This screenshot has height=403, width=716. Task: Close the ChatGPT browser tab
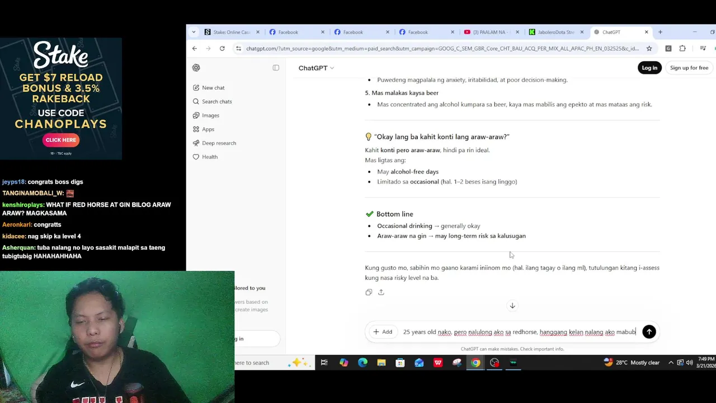(647, 32)
